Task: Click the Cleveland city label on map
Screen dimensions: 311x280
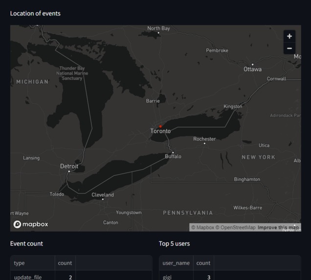Action: tap(103, 195)
